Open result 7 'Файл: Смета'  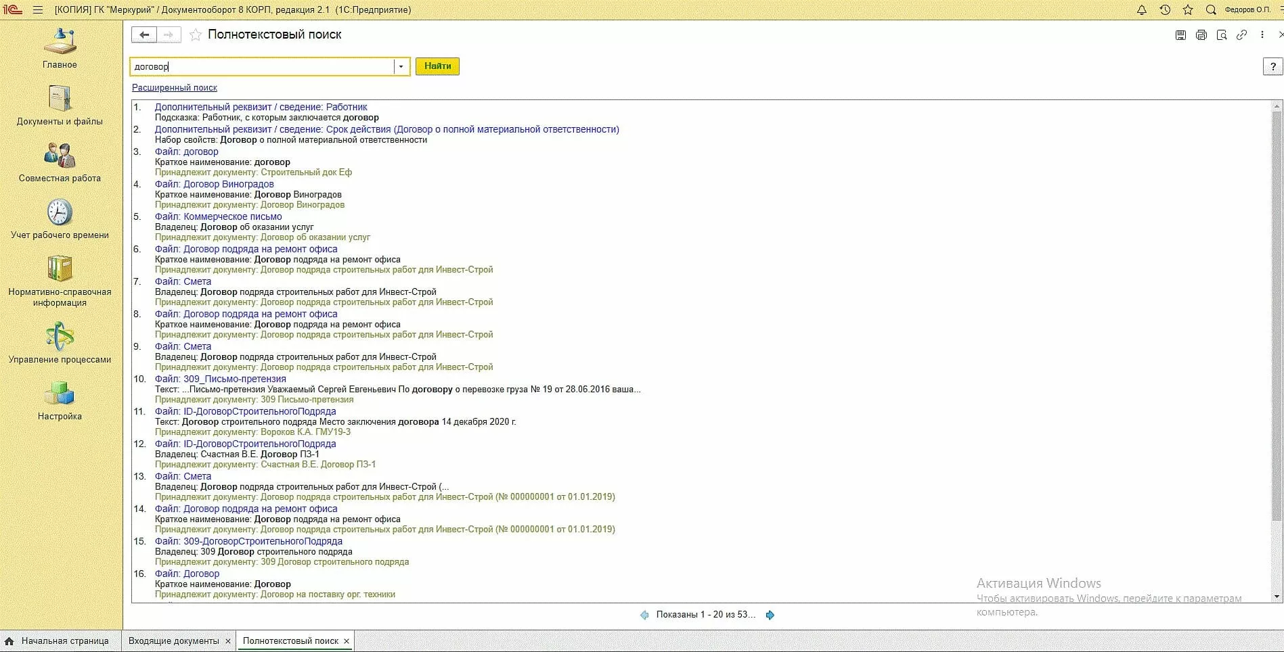(183, 281)
